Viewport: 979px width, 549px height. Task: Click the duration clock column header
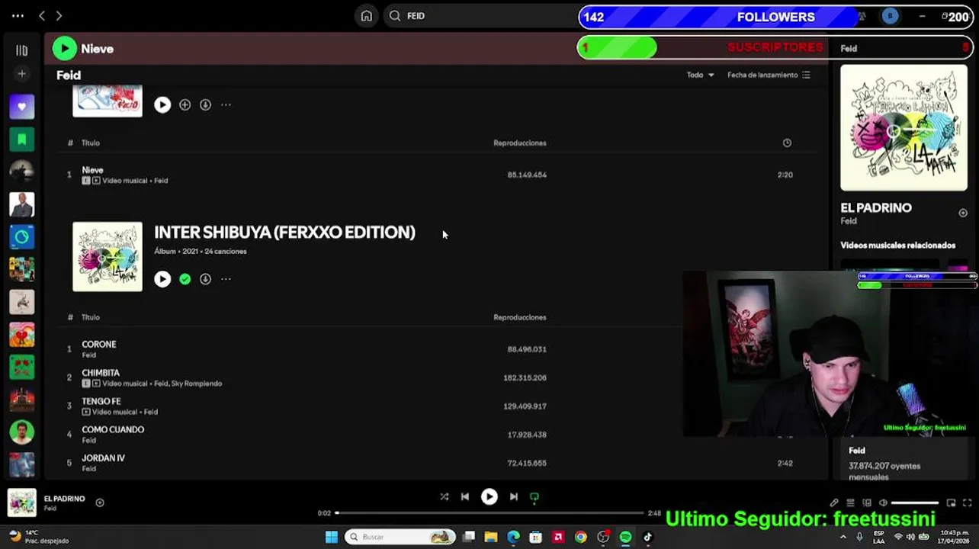pyautogui.click(x=787, y=143)
